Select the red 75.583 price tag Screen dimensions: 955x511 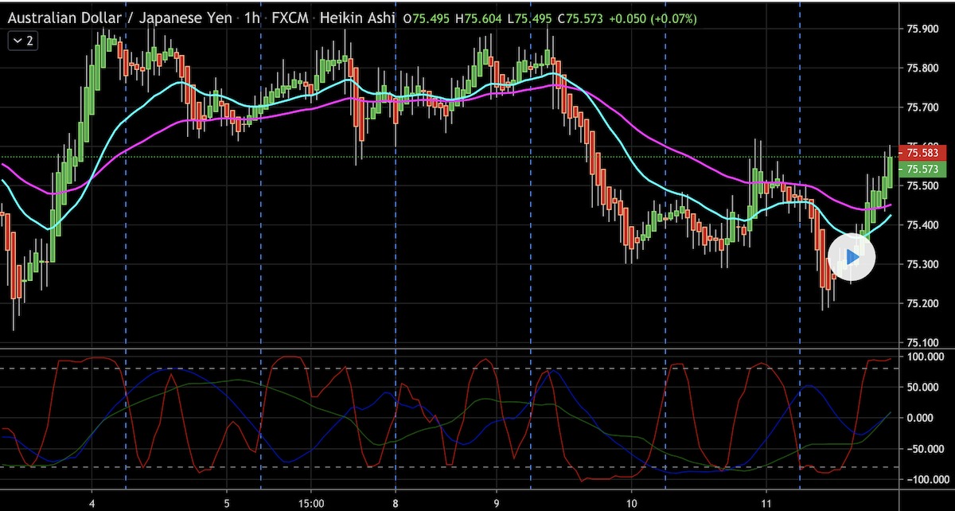[922, 152]
